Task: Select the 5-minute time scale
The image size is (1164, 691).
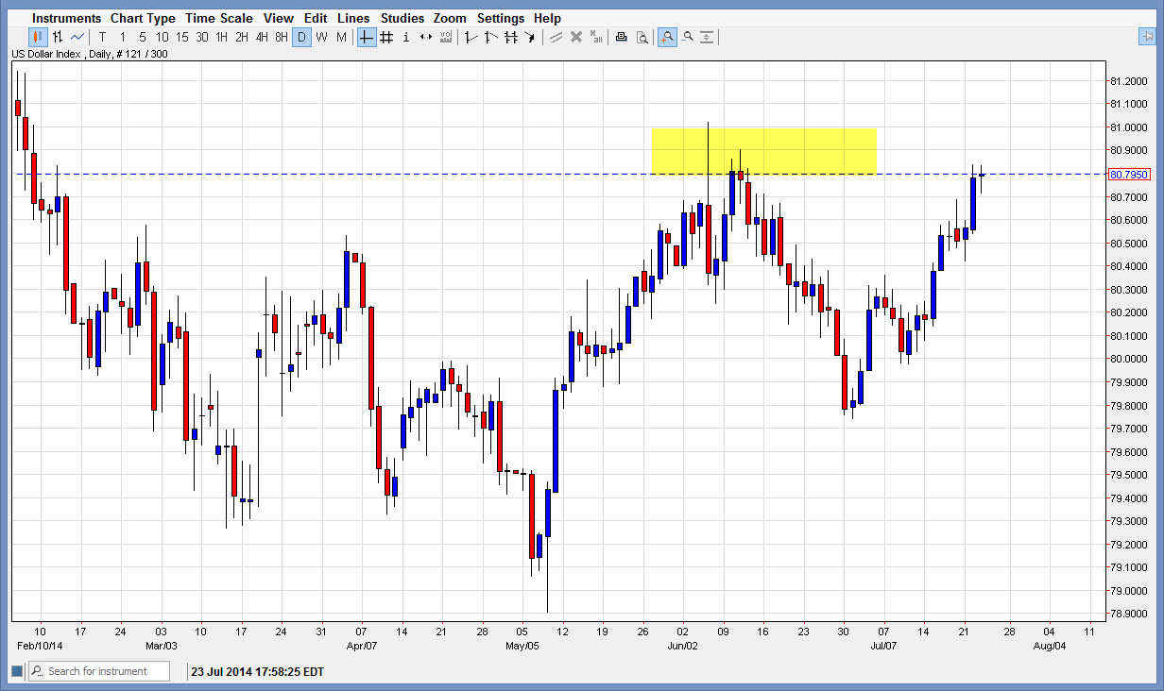Action: click(142, 37)
